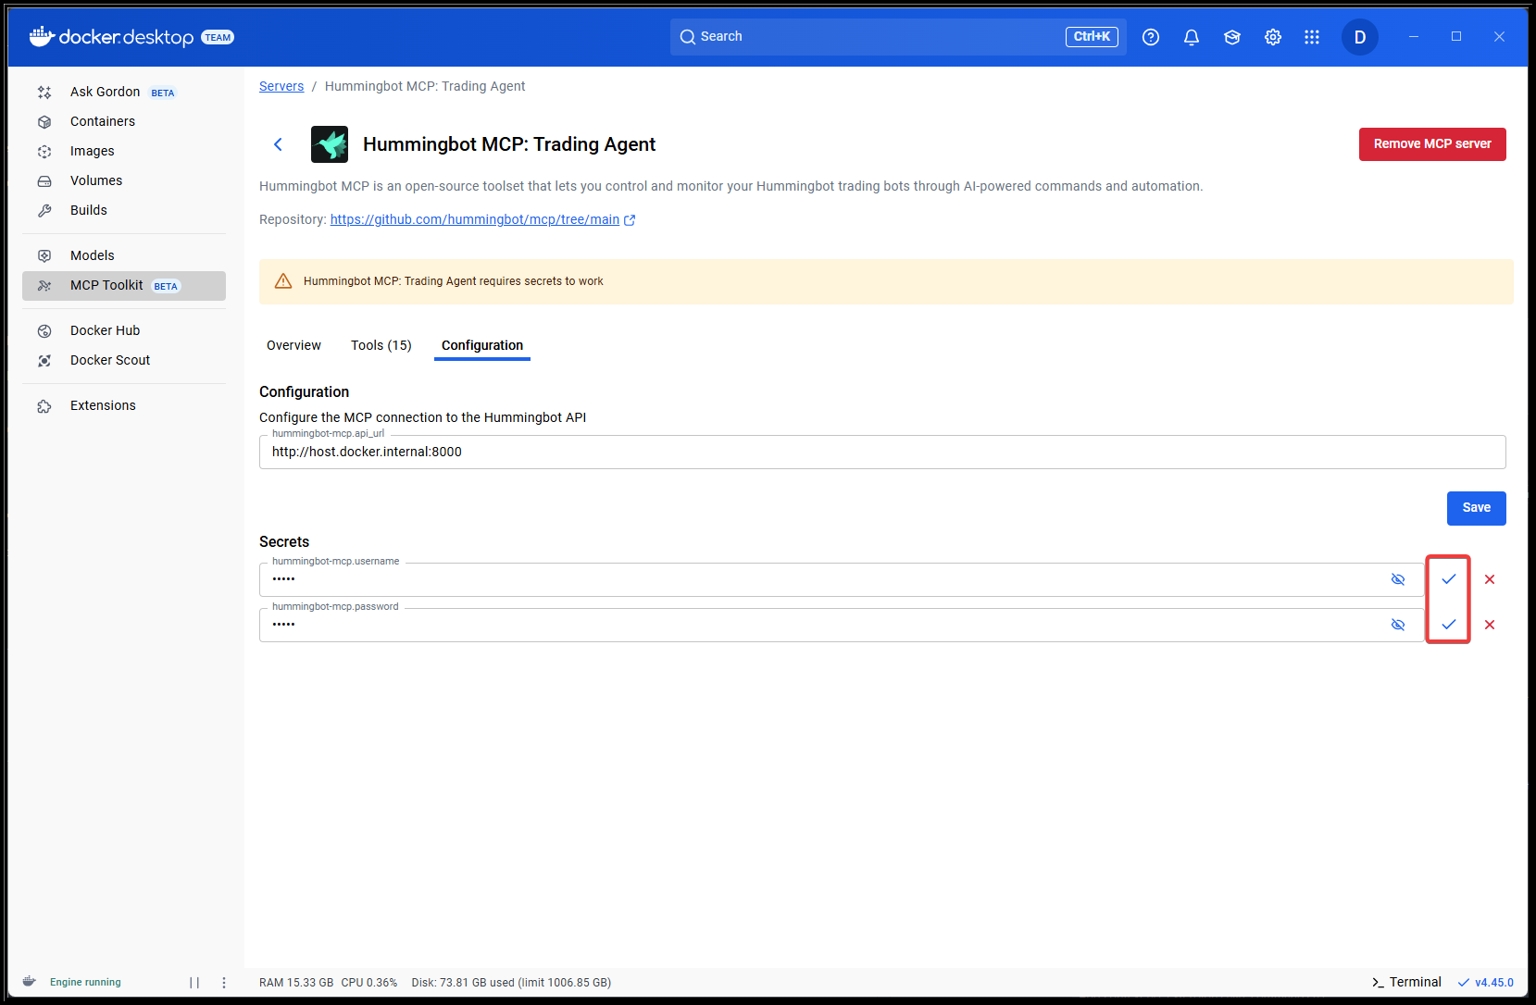The width and height of the screenshot is (1536, 1005).
Task: Click the Remove MCP server button
Action: click(x=1431, y=144)
